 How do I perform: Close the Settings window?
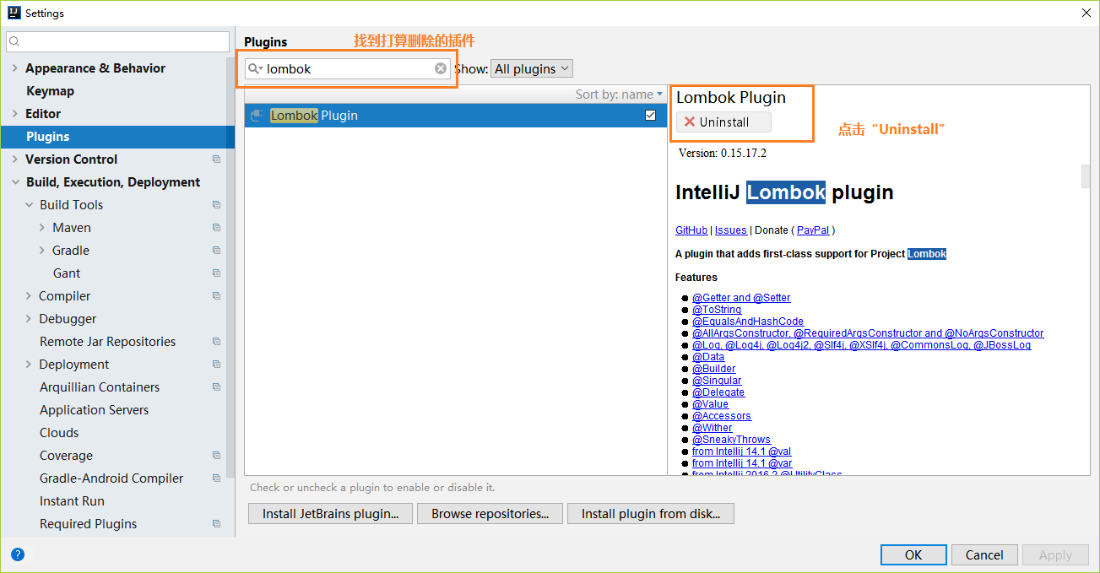(1086, 13)
